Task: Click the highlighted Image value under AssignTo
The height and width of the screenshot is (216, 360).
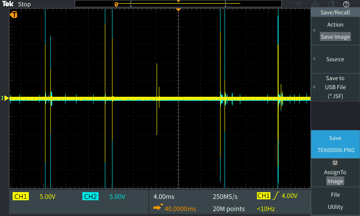Action: (x=335, y=181)
